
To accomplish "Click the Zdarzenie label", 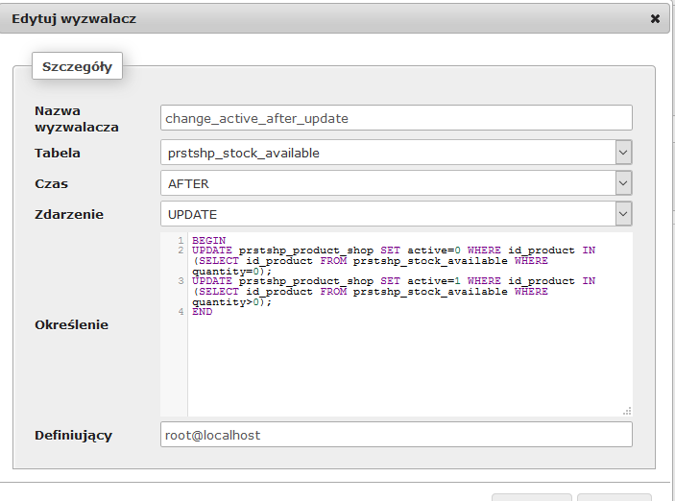I will (69, 214).
